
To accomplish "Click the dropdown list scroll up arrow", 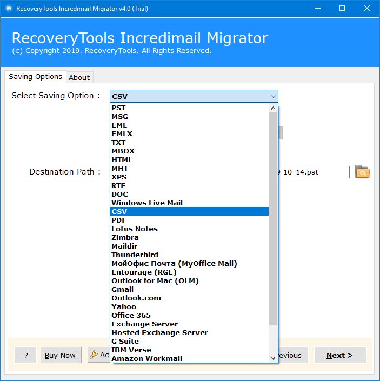I will [x=273, y=108].
